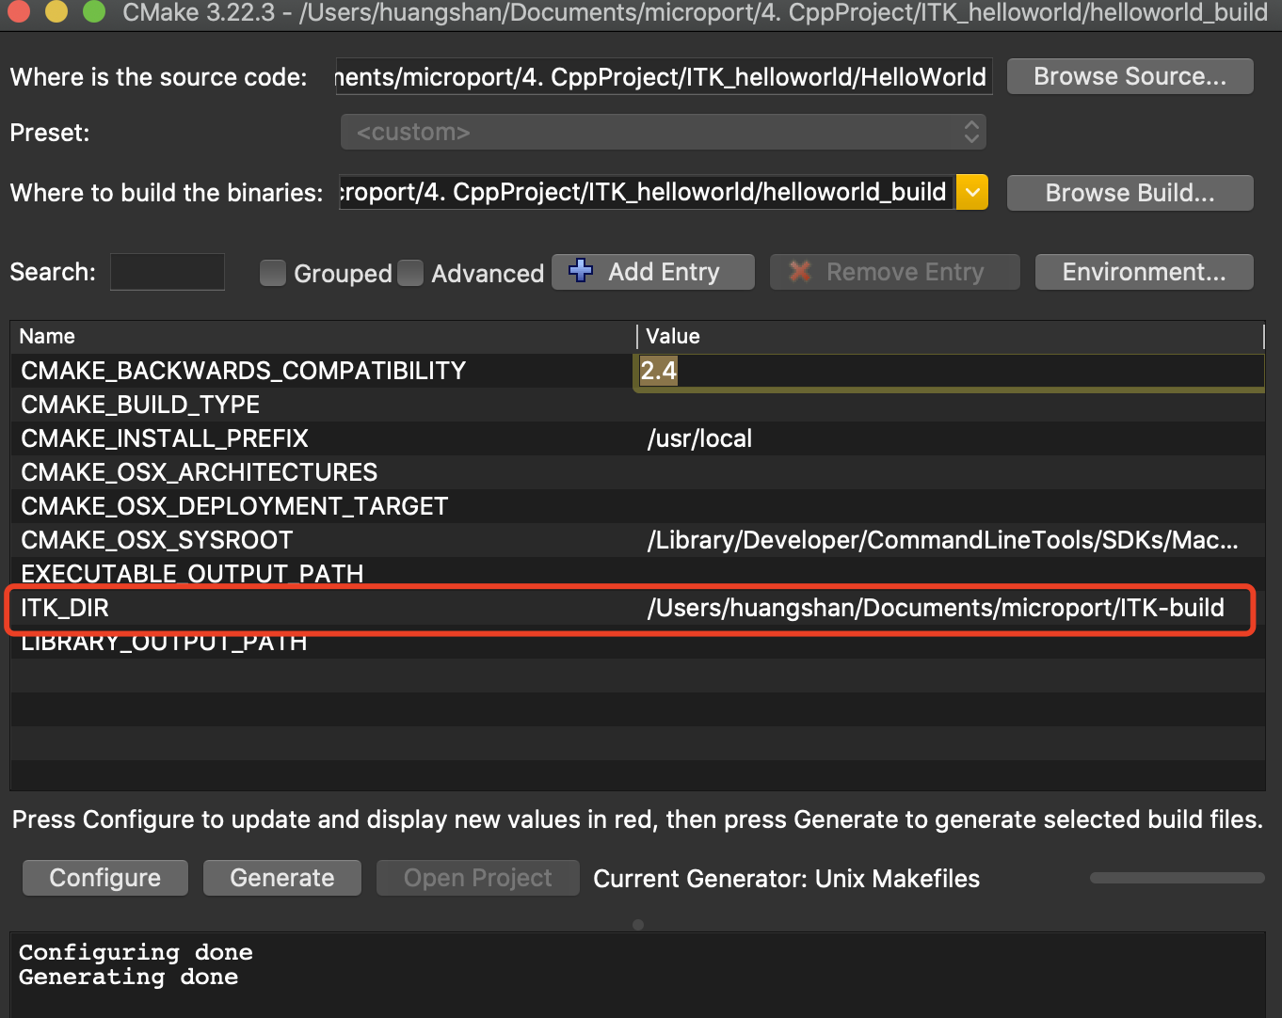The image size is (1282, 1018).
Task: Click the Configure button
Action: click(105, 878)
